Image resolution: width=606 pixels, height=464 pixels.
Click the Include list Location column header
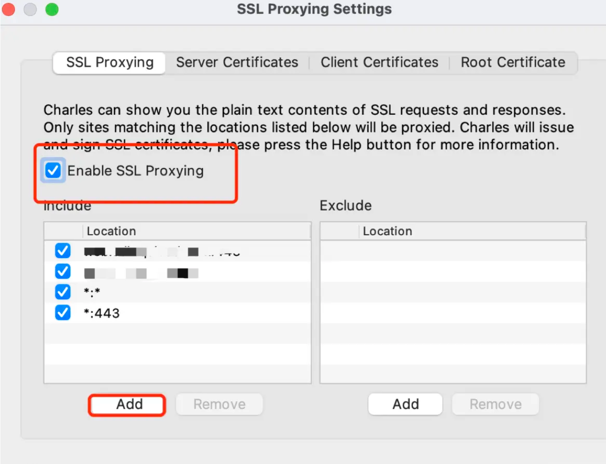point(197,231)
